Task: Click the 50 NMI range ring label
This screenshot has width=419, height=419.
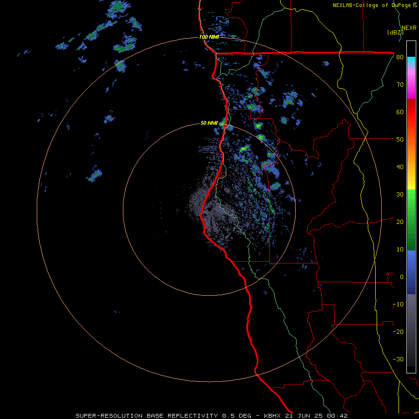Action: tap(209, 123)
